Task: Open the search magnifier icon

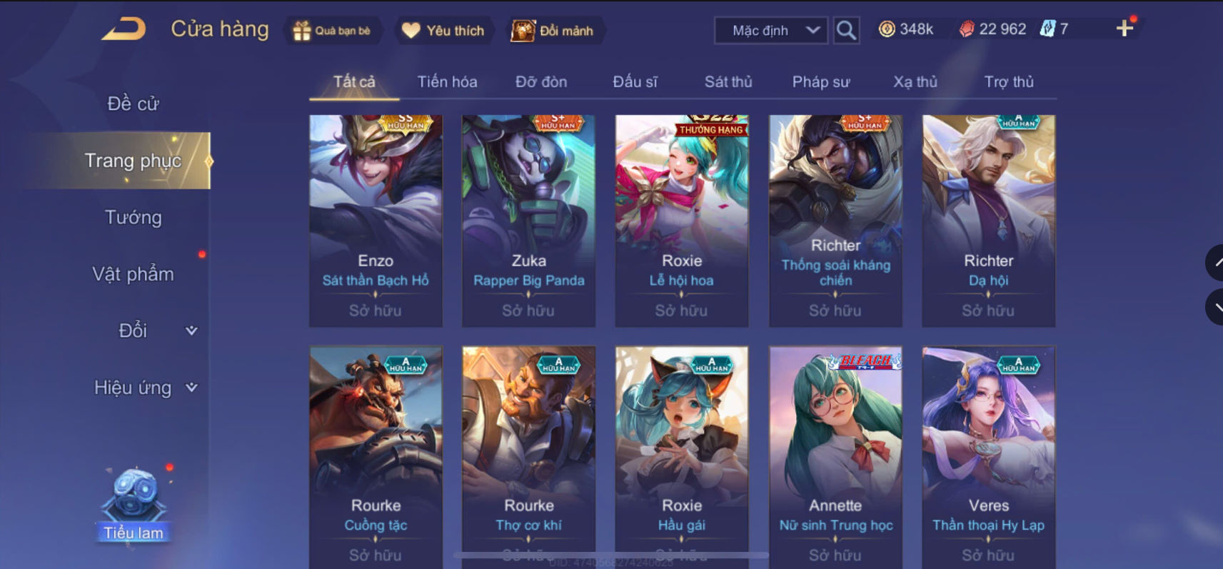Action: tap(846, 30)
